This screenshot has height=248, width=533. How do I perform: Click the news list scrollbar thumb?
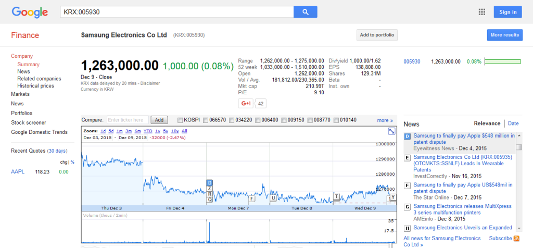pos(519,147)
